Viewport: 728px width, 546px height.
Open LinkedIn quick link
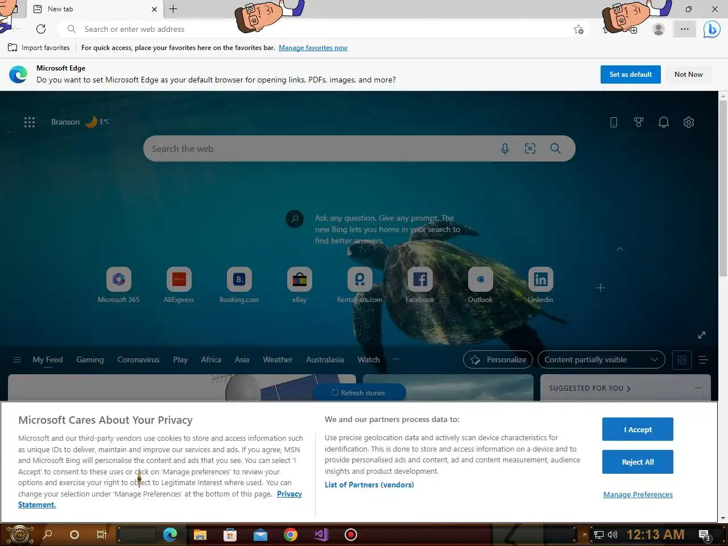click(x=540, y=285)
